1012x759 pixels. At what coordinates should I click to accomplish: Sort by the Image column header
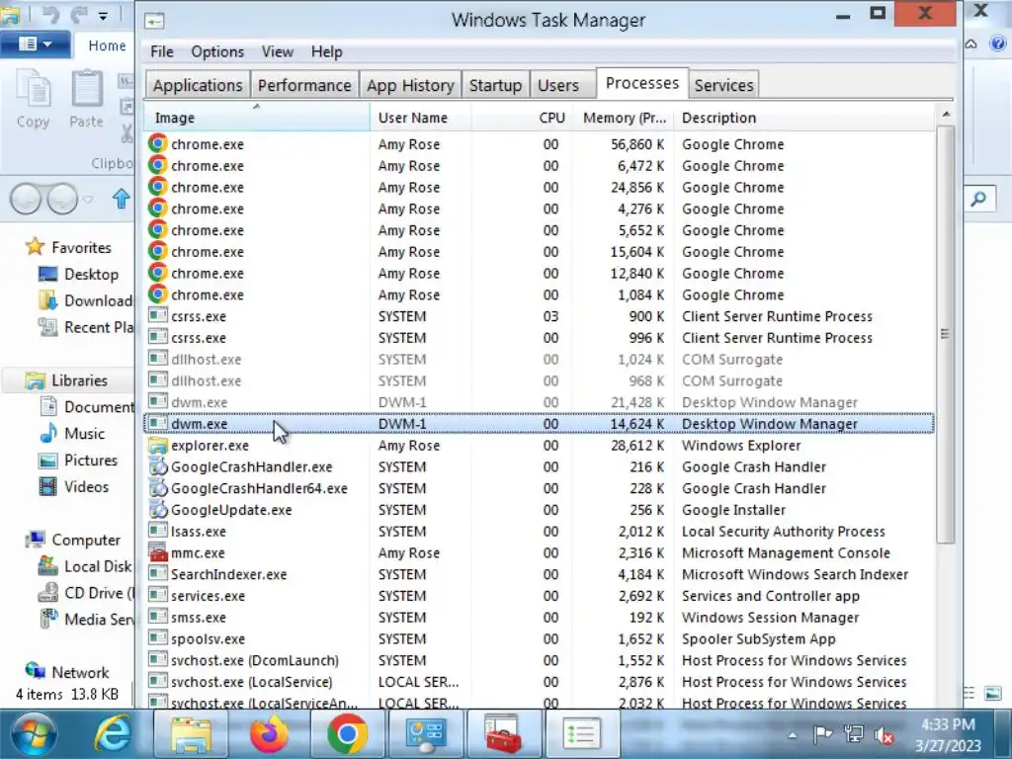[257, 118]
